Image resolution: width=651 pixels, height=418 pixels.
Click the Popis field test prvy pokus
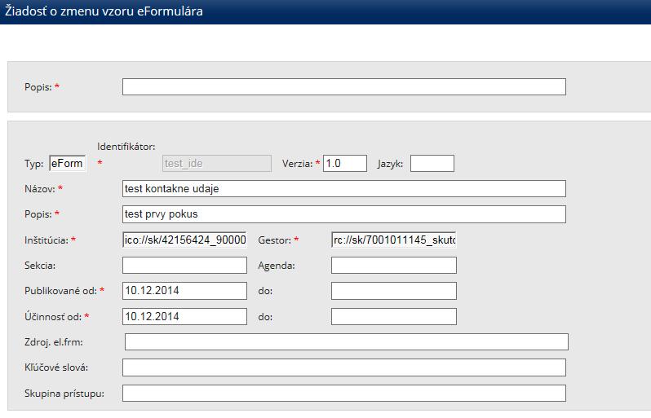tap(343, 214)
